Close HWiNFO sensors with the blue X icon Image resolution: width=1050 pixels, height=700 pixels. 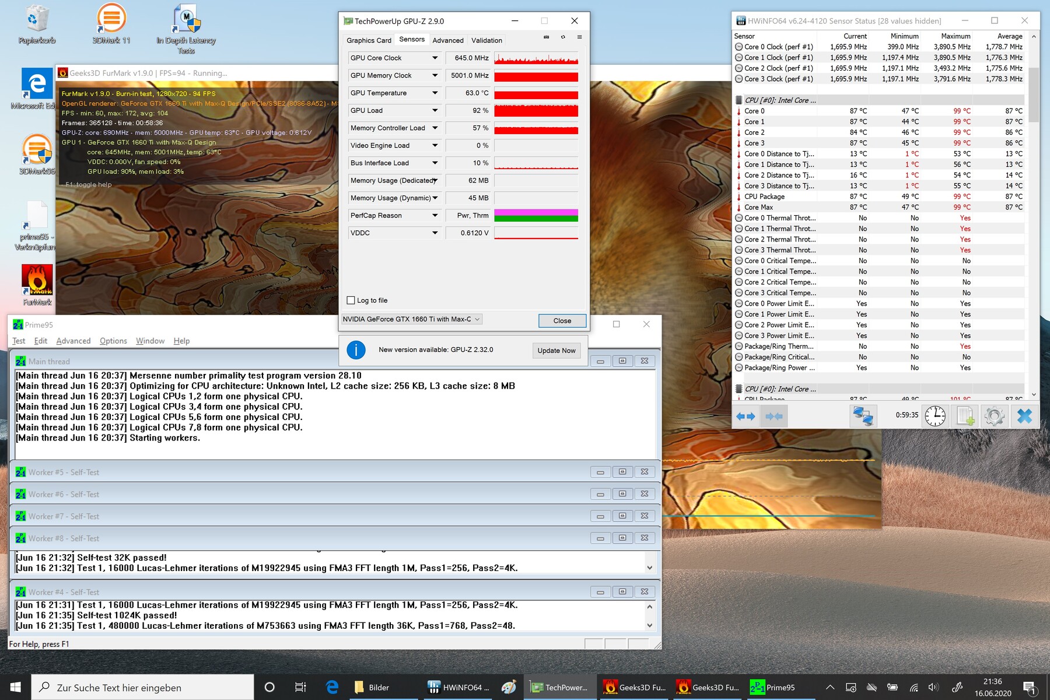pyautogui.click(x=1024, y=416)
